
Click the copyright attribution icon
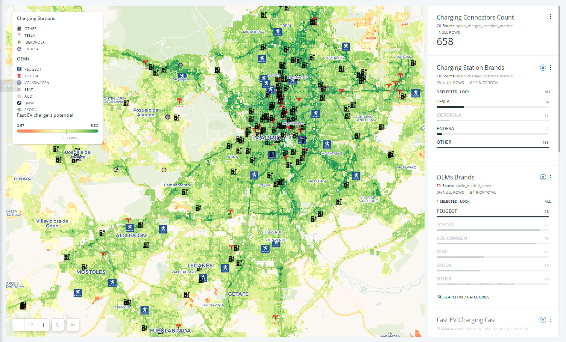(x=73, y=325)
